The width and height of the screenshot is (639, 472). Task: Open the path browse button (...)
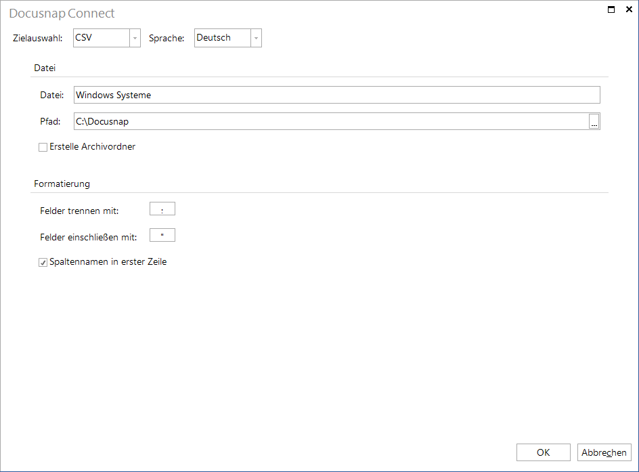point(594,121)
